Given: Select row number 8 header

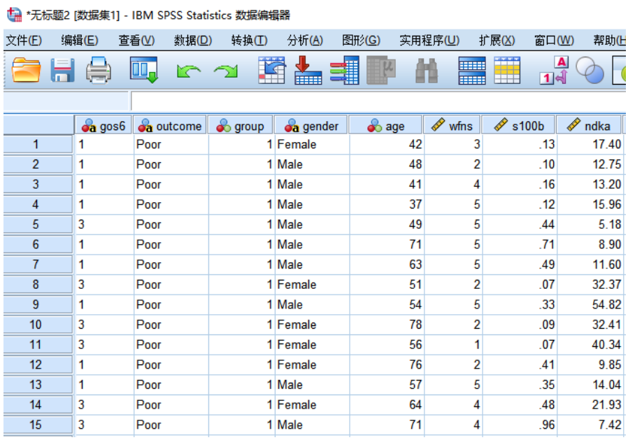Looking at the screenshot, I should 36,285.
